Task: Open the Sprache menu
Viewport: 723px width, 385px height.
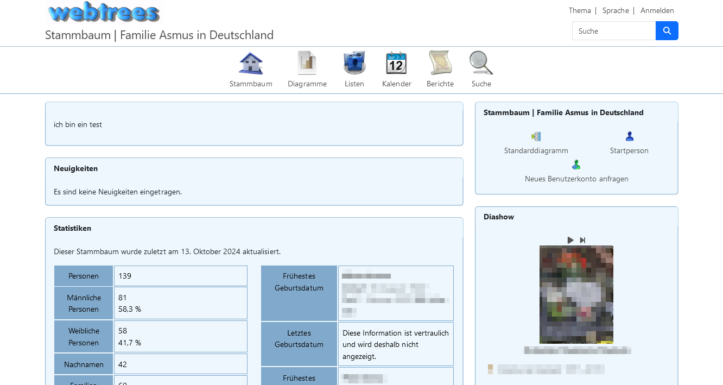Action: [x=616, y=10]
